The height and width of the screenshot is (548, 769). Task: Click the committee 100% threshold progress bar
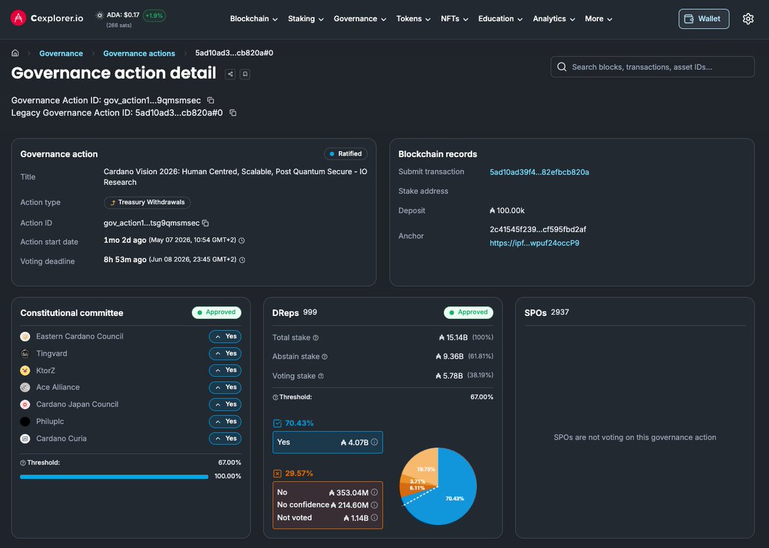click(x=114, y=477)
